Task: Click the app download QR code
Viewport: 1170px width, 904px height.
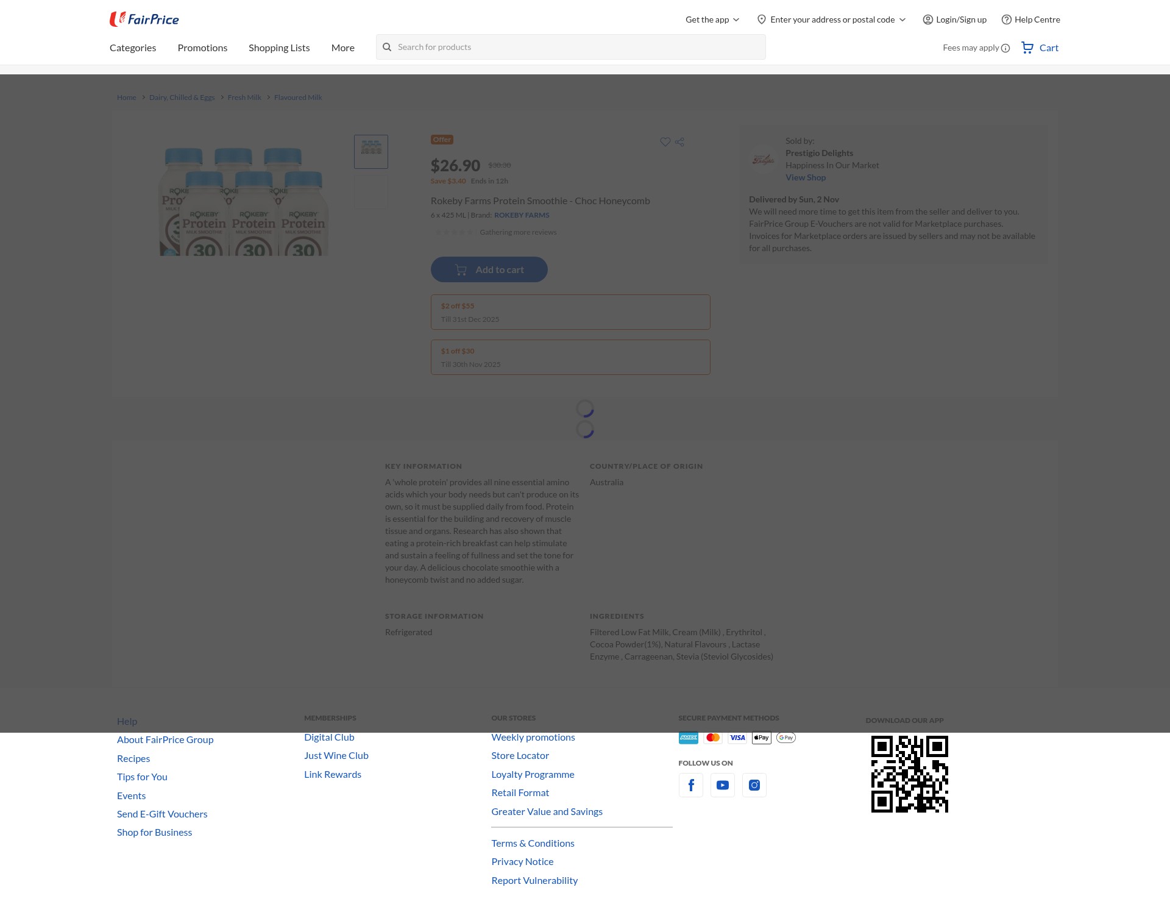Action: point(910,774)
